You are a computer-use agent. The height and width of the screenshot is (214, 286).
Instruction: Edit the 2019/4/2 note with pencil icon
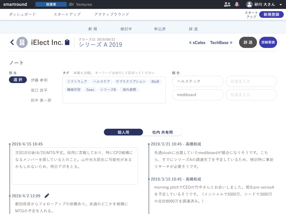pyautogui.click(x=47, y=196)
